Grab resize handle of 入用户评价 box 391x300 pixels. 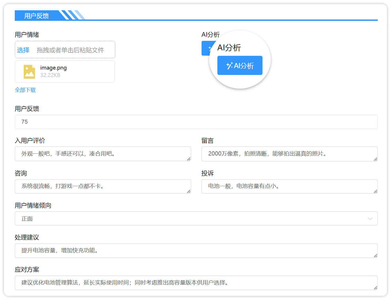[189, 159]
